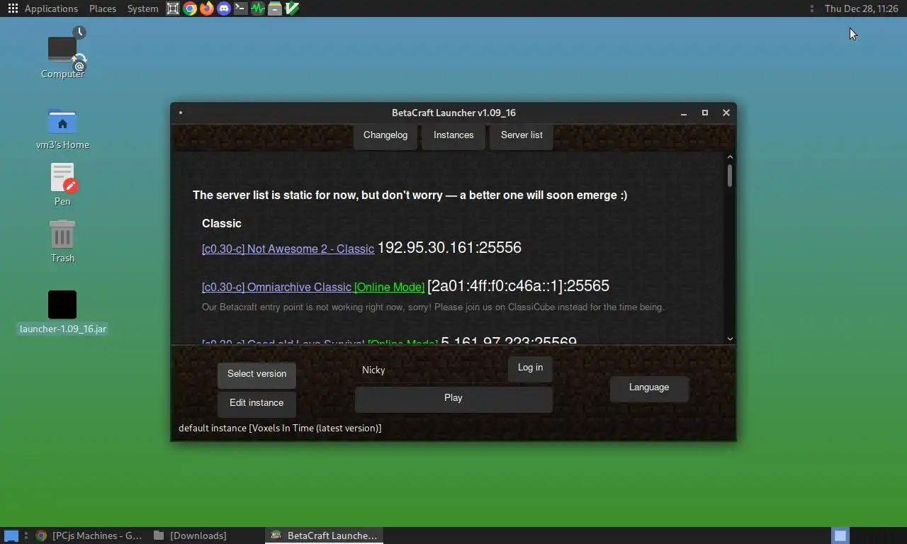Image resolution: width=907 pixels, height=544 pixels.
Task: Switch to Downloads taskbar window
Action: [x=190, y=535]
